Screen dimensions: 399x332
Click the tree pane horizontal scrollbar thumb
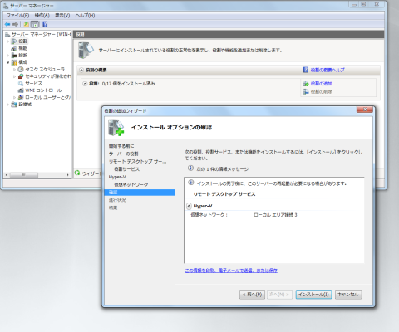[x=24, y=175]
